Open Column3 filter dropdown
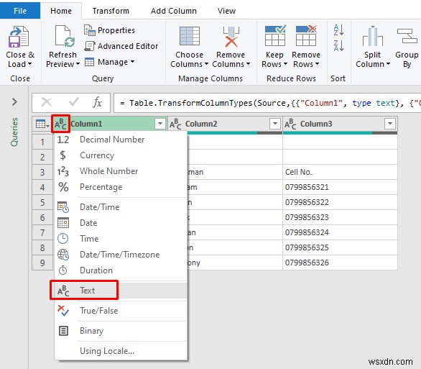Screen dimensions: 421x369 [x=390, y=124]
